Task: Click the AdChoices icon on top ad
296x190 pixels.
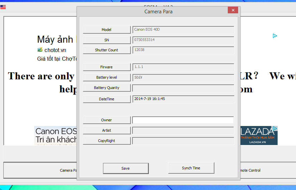Action: tap(275, 36)
